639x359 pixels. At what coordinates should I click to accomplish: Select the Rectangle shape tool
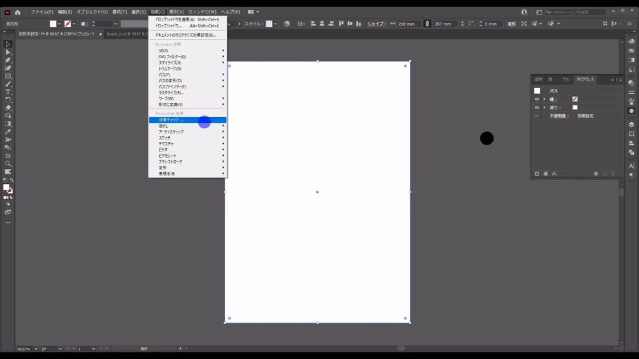[7, 76]
